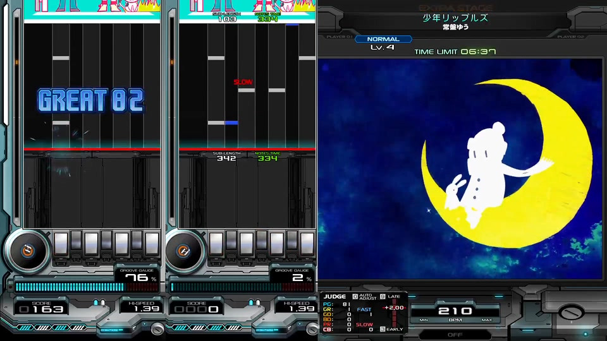Click the right player's turntable disc
This screenshot has height=341, width=607.
tap(183, 251)
